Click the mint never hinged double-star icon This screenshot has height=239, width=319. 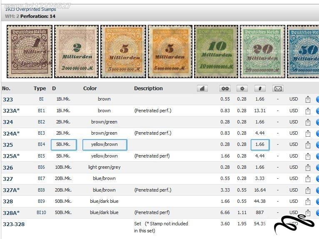pyautogui.click(x=225, y=89)
